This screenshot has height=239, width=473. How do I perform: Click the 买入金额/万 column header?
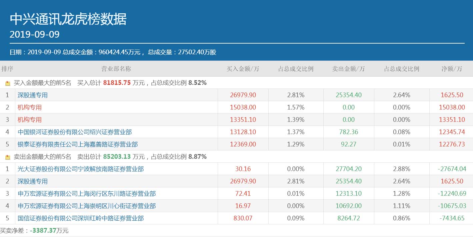pyautogui.click(x=243, y=69)
